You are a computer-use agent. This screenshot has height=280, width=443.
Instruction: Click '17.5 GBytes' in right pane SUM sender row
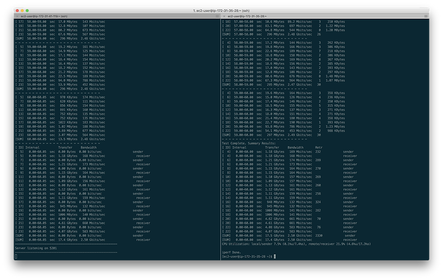(x=274, y=235)
